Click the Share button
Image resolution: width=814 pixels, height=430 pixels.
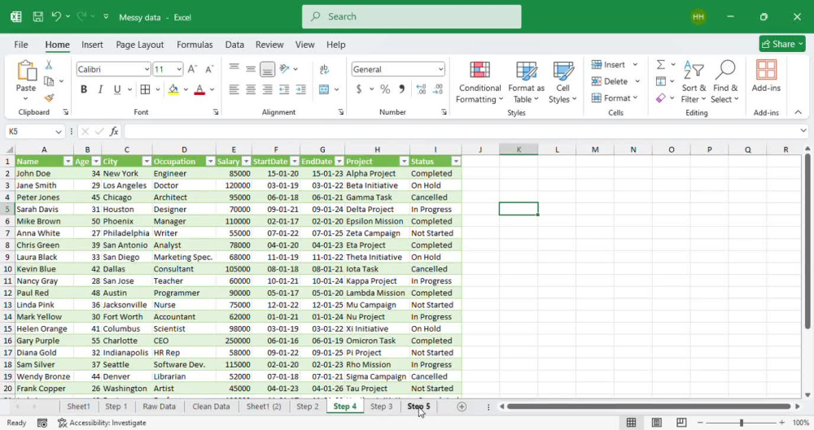tap(781, 44)
